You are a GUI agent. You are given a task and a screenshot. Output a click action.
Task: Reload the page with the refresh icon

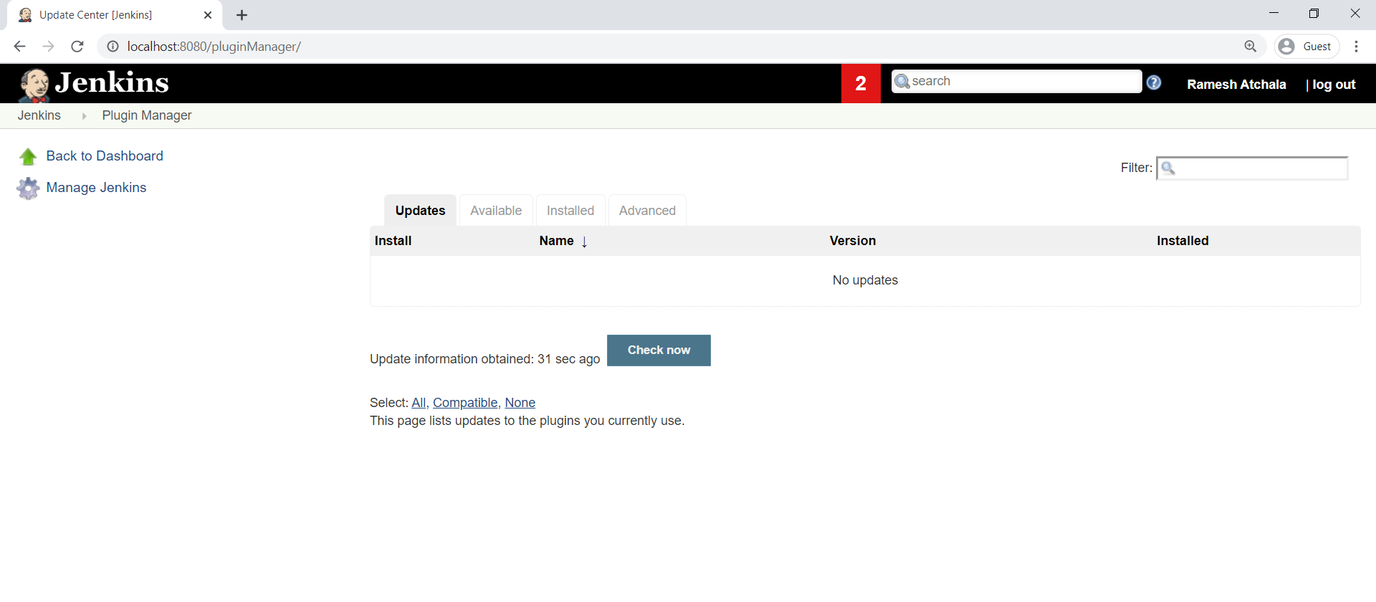coord(77,47)
